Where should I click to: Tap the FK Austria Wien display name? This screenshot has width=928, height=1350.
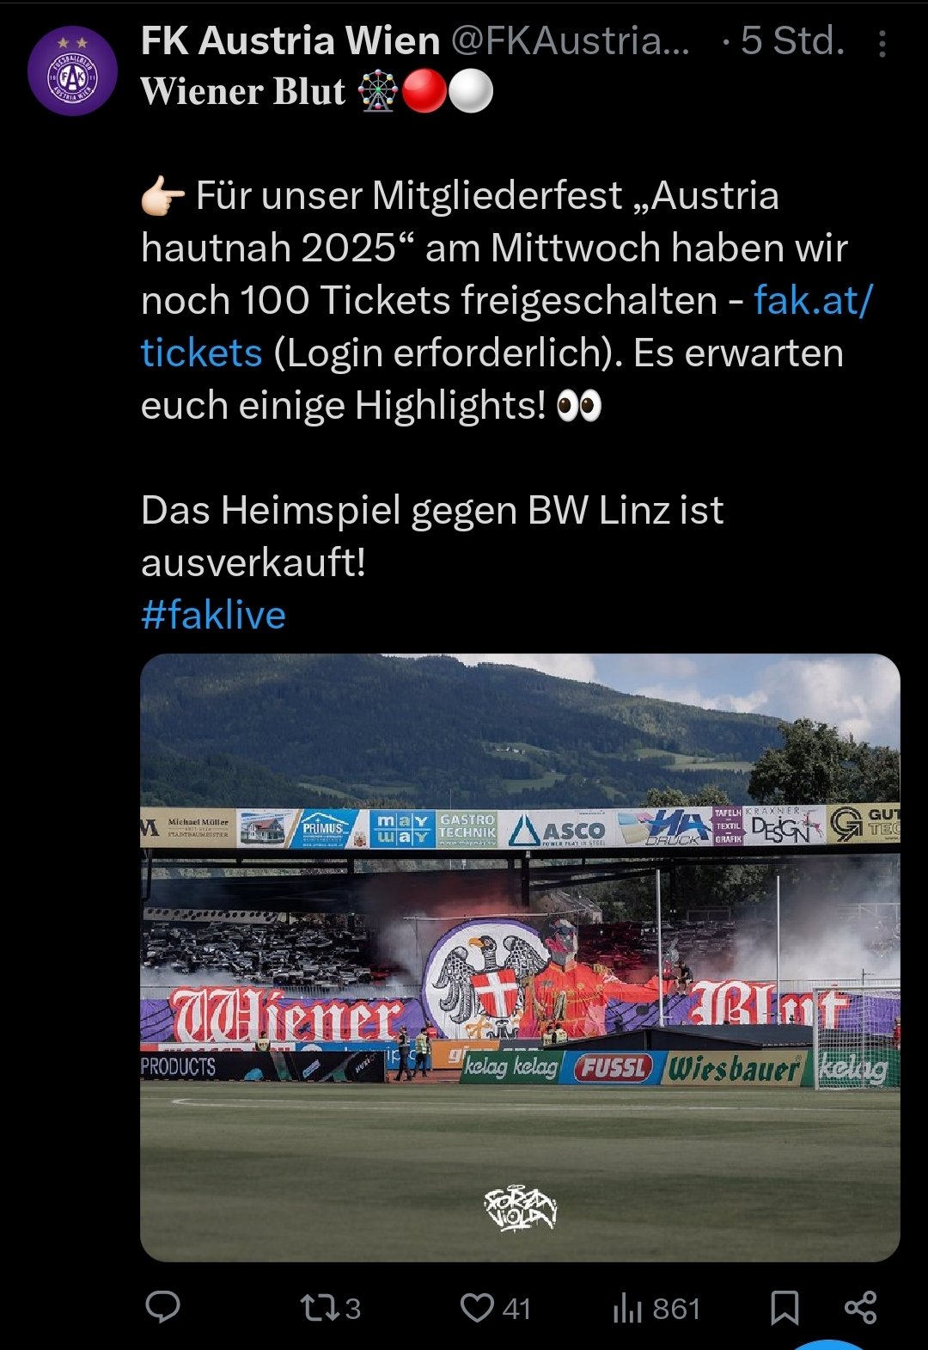tap(290, 40)
